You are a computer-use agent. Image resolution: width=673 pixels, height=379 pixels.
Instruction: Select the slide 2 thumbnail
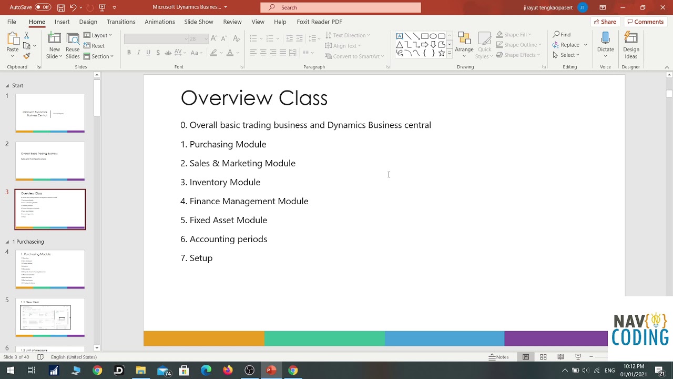(x=50, y=161)
